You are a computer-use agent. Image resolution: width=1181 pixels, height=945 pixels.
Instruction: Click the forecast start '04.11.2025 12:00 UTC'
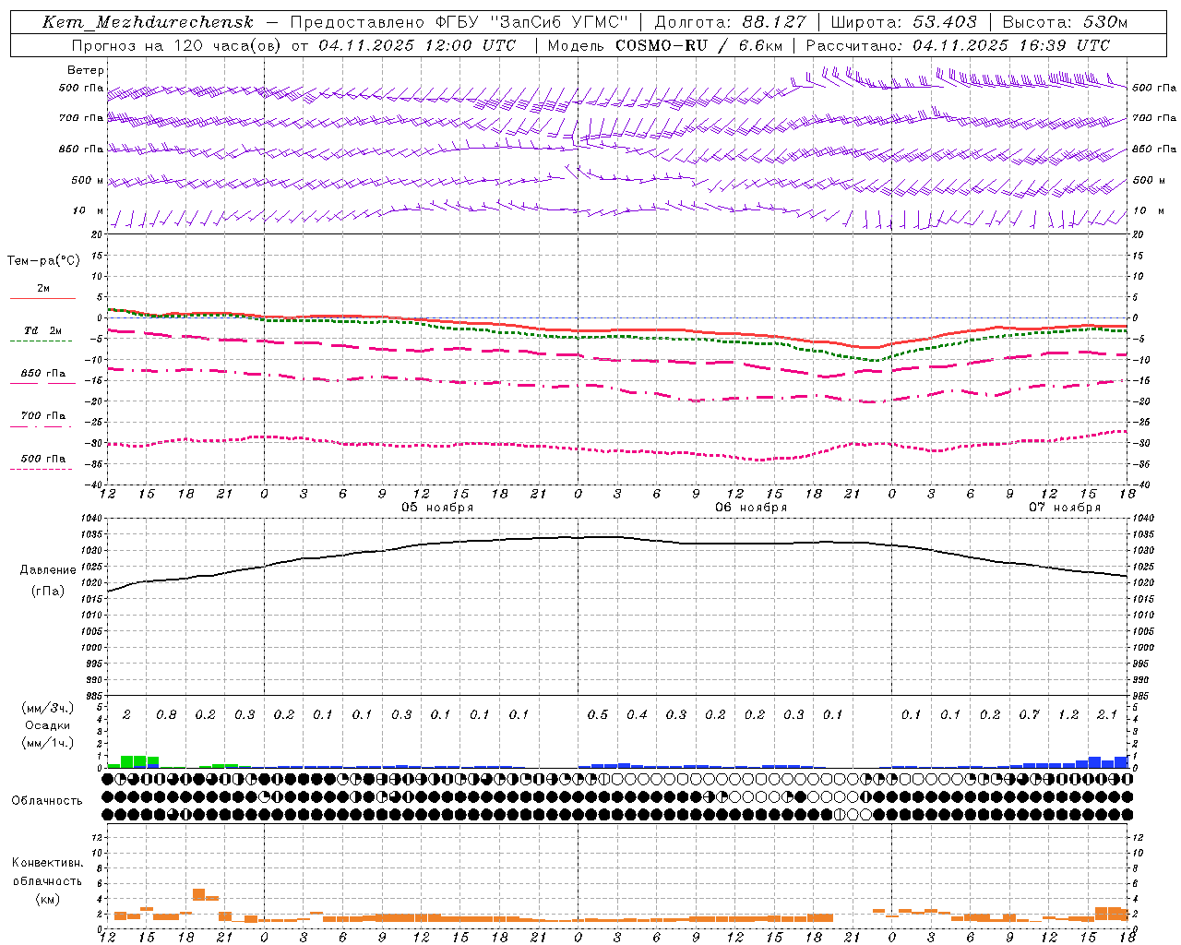(417, 45)
